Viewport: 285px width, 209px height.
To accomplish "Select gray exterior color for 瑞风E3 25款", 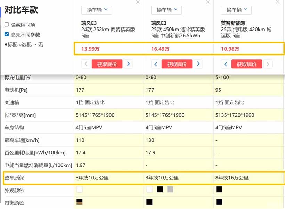I will coord(170,190).
